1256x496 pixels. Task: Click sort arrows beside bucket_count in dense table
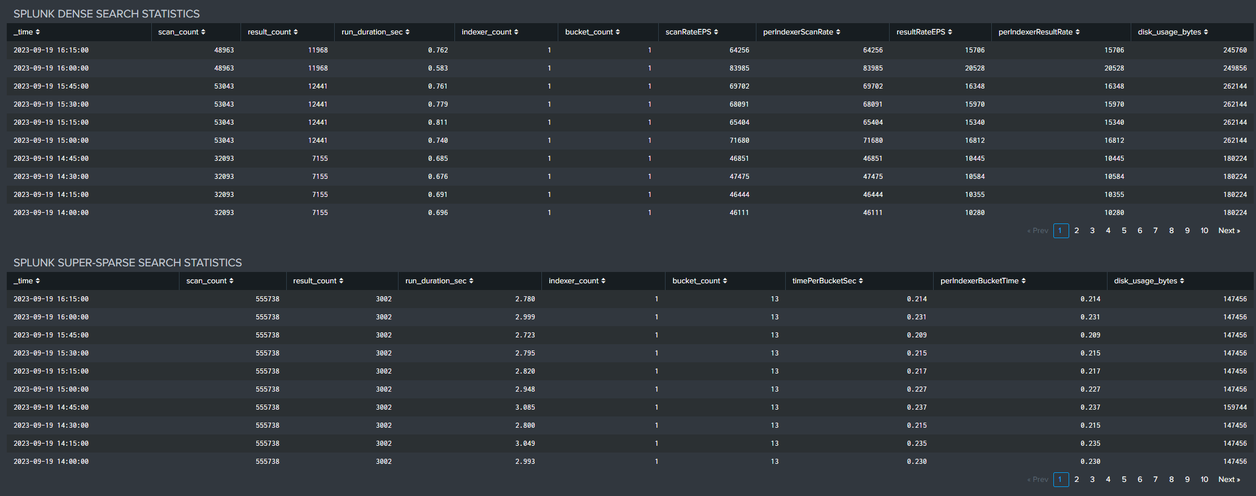[618, 32]
